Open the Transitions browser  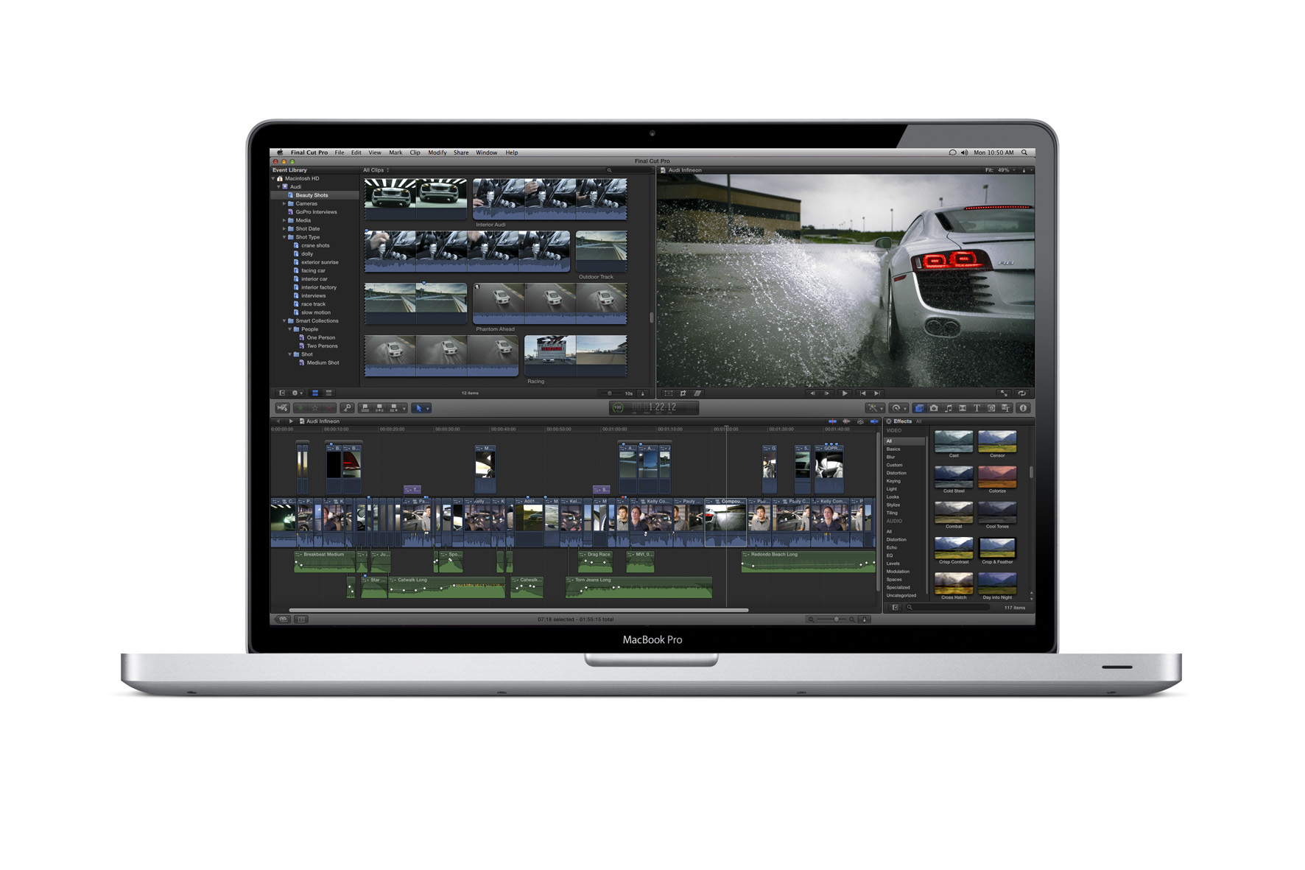[963, 408]
